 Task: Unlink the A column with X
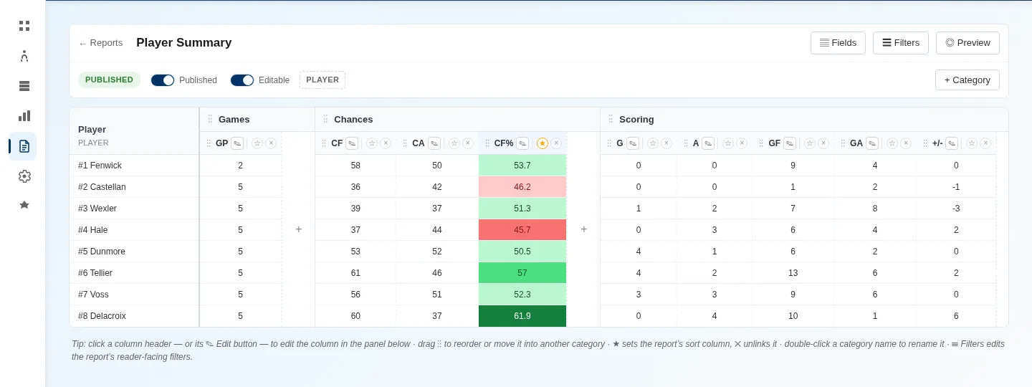[x=742, y=143]
